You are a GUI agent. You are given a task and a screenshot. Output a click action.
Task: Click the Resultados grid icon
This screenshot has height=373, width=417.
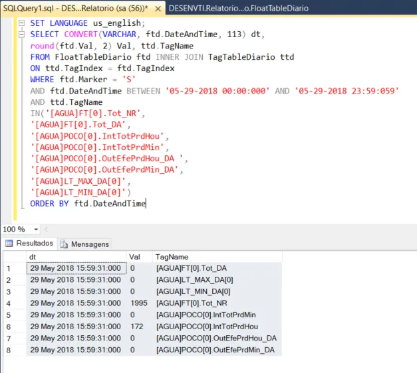coord(9,244)
